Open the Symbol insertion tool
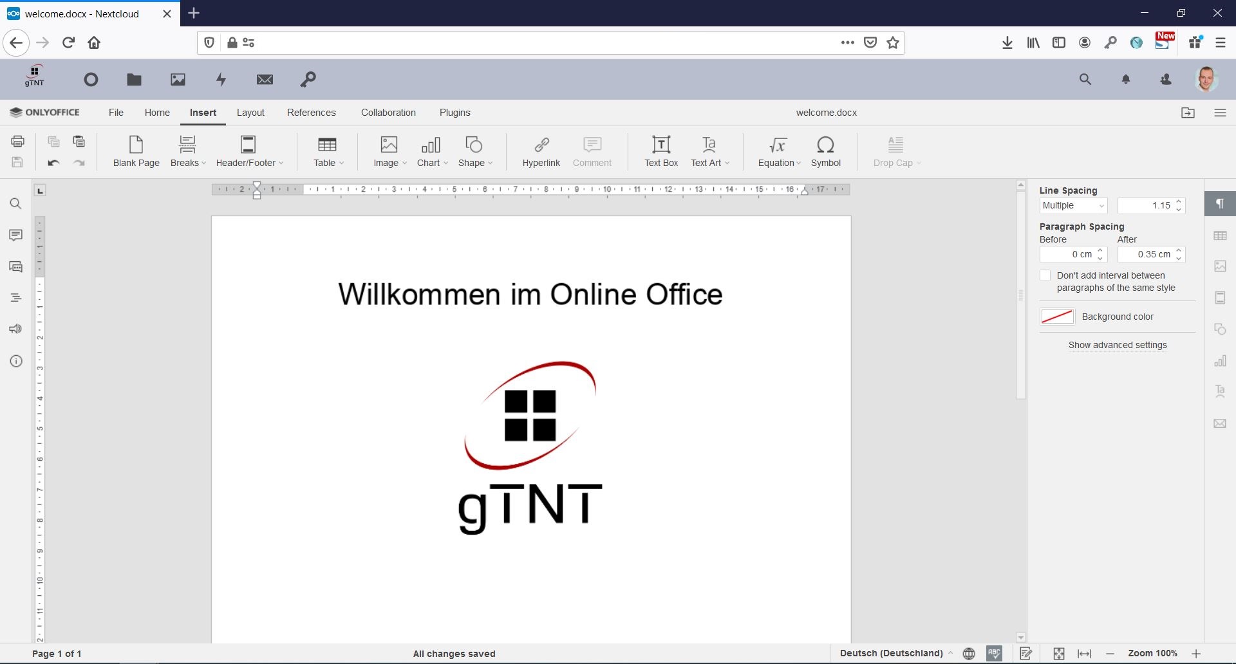Viewport: 1236px width, 664px height. pos(825,151)
